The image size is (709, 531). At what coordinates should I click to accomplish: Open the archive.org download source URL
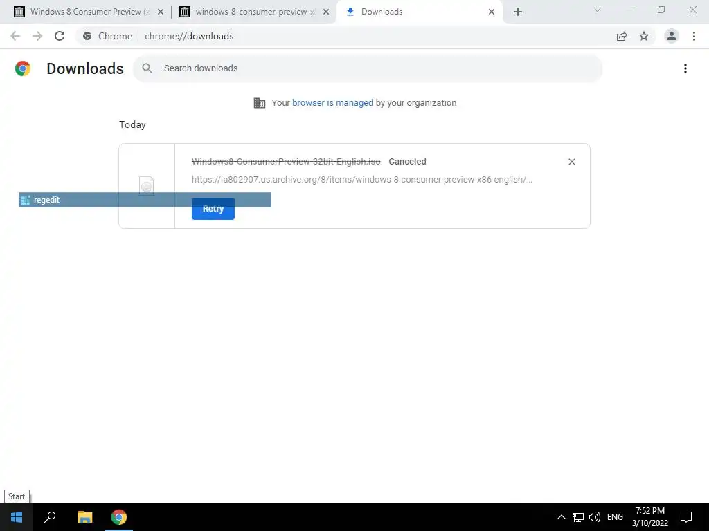pyautogui.click(x=361, y=179)
